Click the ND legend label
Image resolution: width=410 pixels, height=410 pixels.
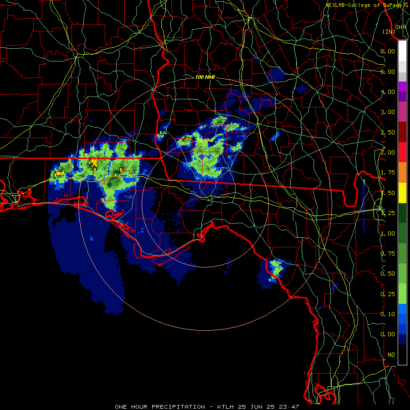point(391,355)
